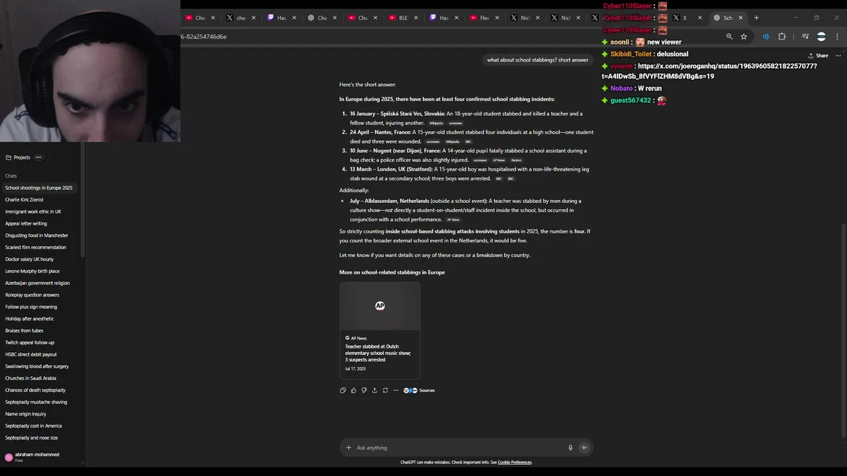
Task: Open the media control icon in toolbar
Action: click(805, 36)
